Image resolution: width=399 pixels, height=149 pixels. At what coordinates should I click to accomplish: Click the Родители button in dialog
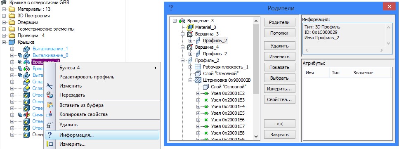280,22
